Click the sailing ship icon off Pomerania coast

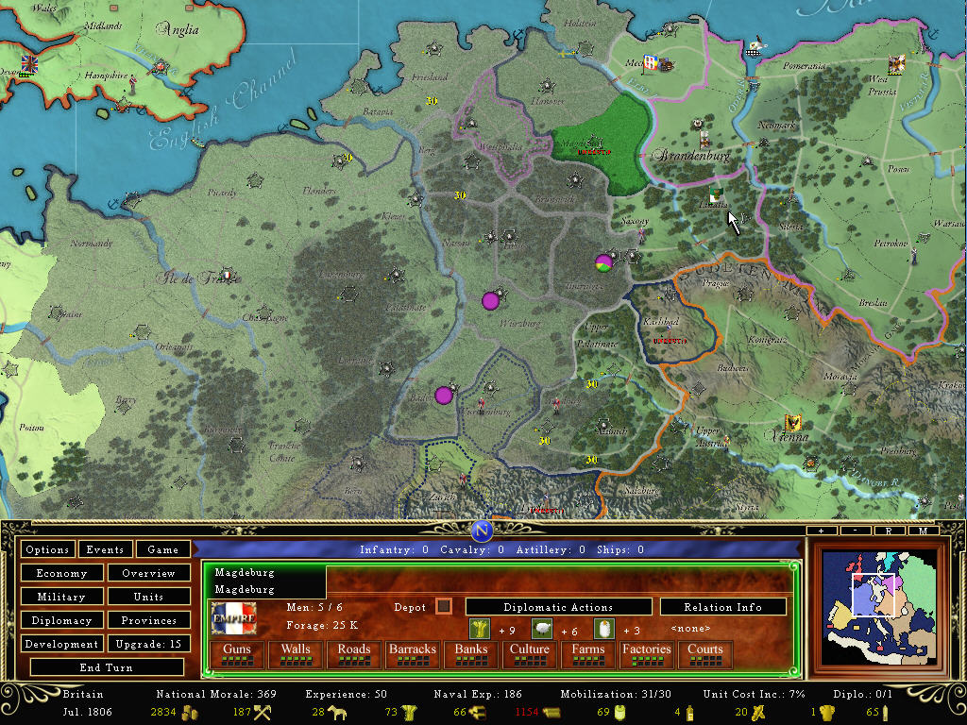[x=756, y=47]
